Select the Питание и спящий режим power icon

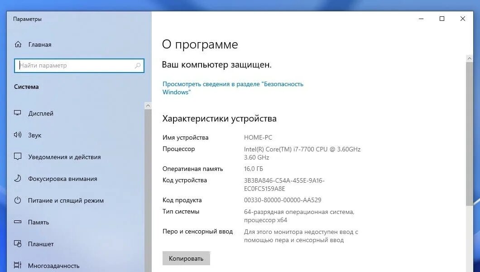coord(18,200)
